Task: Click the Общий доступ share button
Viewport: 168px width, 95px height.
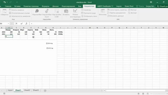Action: 162,6
